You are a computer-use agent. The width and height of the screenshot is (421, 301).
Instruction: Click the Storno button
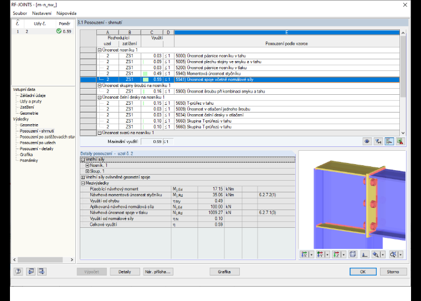coord(393,272)
